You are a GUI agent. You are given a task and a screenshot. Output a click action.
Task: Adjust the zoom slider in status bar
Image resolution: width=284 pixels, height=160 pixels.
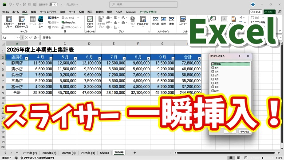point(263,158)
